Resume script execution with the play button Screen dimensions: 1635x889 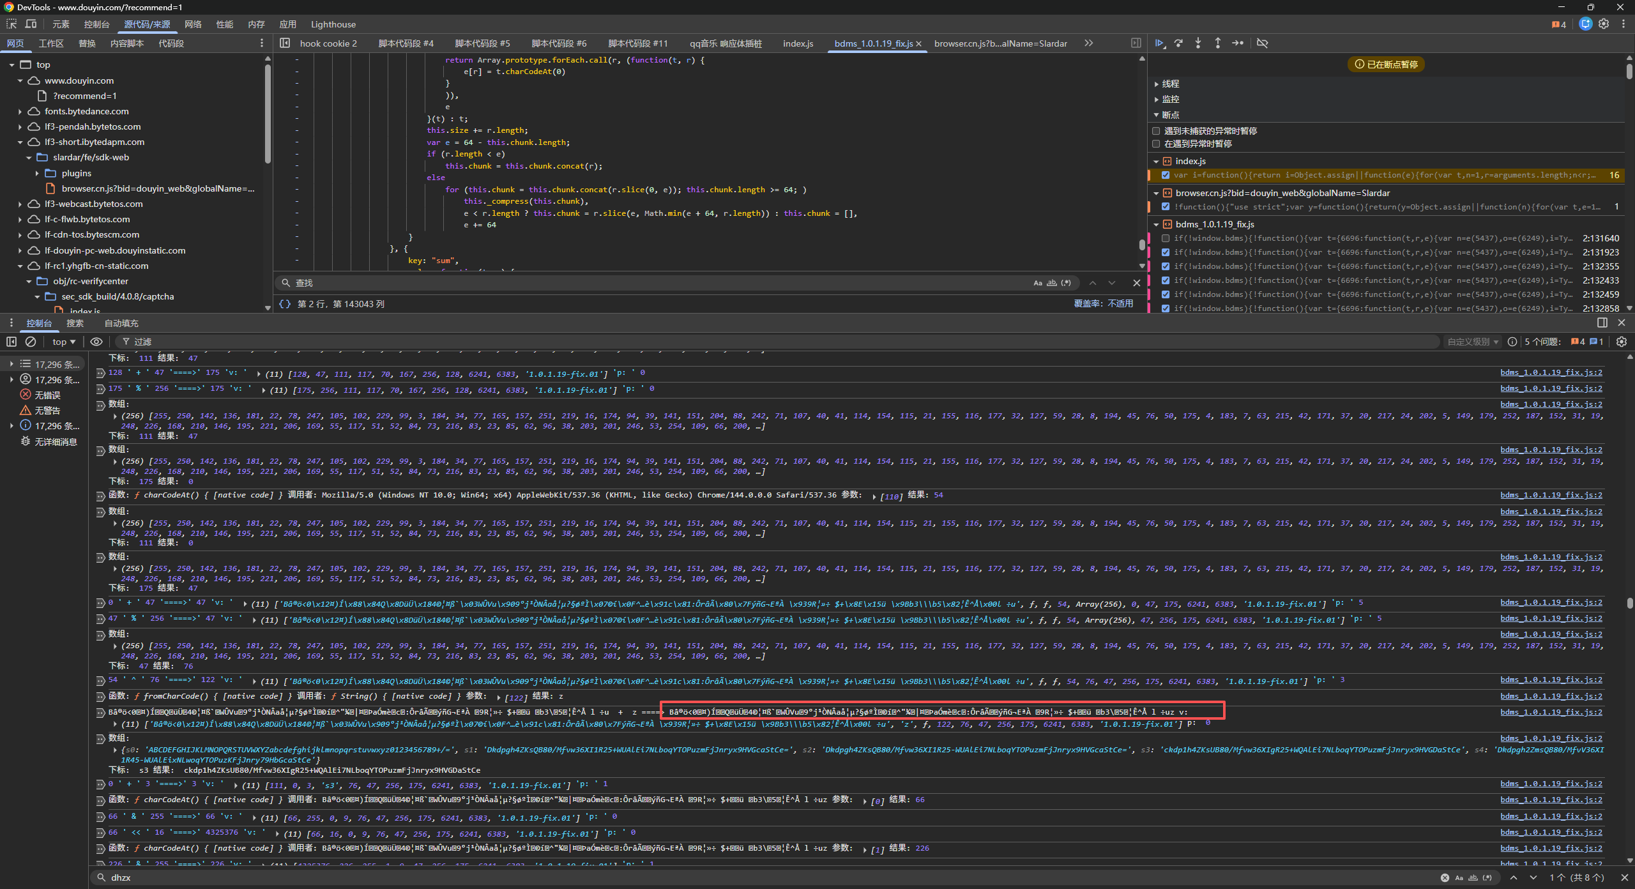click(1159, 43)
